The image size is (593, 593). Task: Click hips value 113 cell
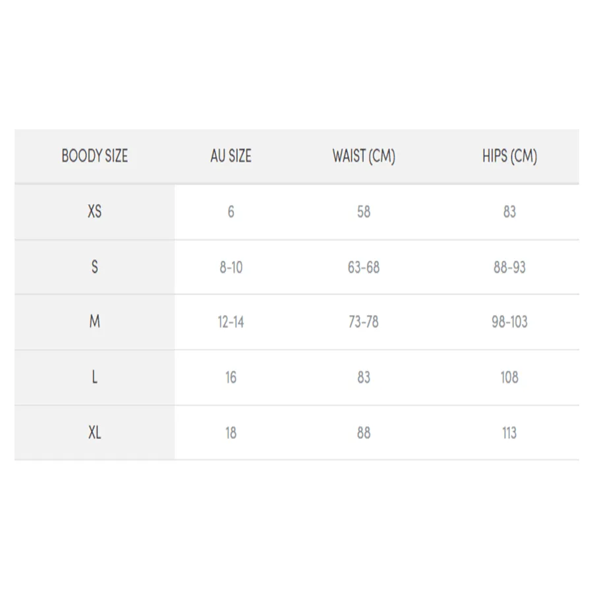pos(509,433)
